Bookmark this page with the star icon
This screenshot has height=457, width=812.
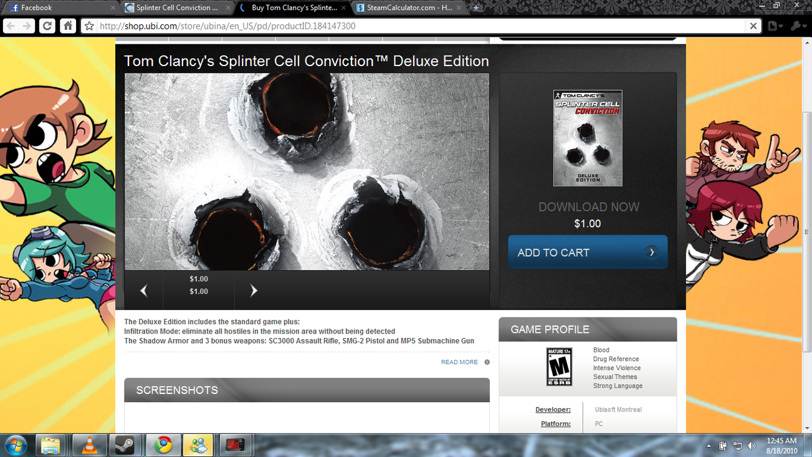pos(89,26)
